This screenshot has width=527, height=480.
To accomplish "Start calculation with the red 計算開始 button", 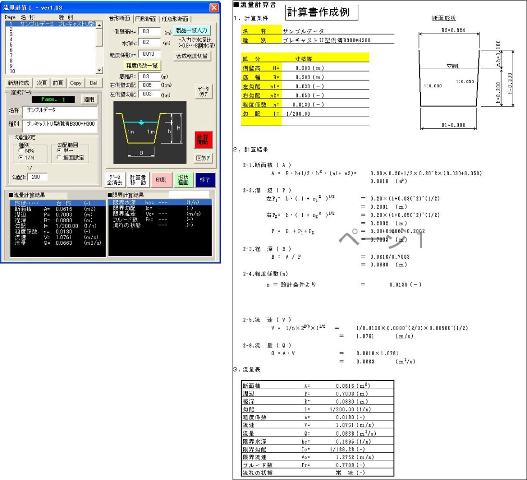I will (x=203, y=139).
